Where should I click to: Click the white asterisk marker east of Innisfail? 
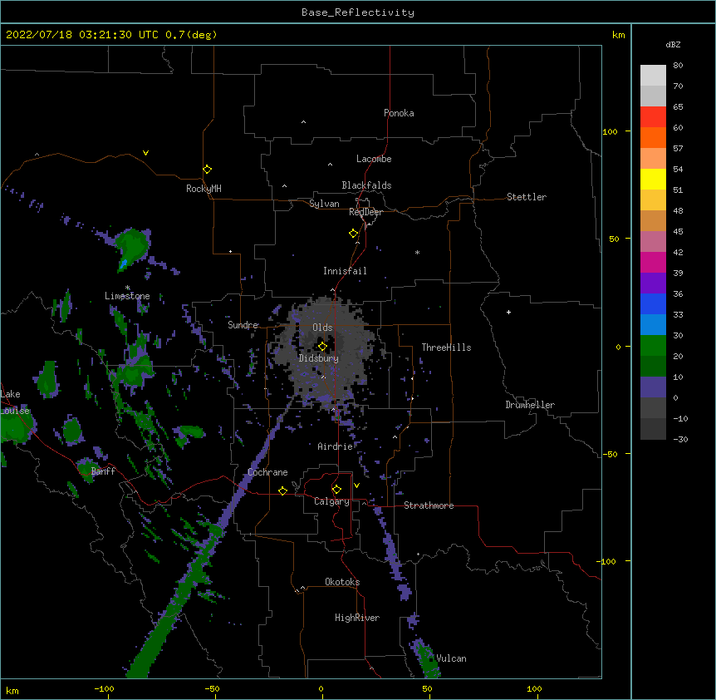(417, 252)
